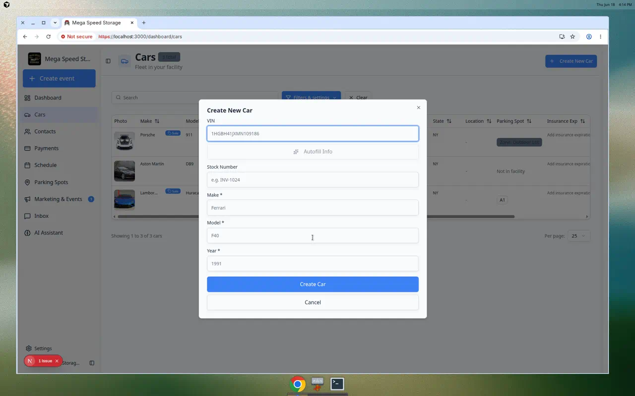Click the Stock Number field

pyautogui.click(x=313, y=180)
